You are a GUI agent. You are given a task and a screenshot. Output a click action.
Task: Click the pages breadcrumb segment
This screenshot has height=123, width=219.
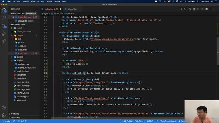click(x=45, y=14)
